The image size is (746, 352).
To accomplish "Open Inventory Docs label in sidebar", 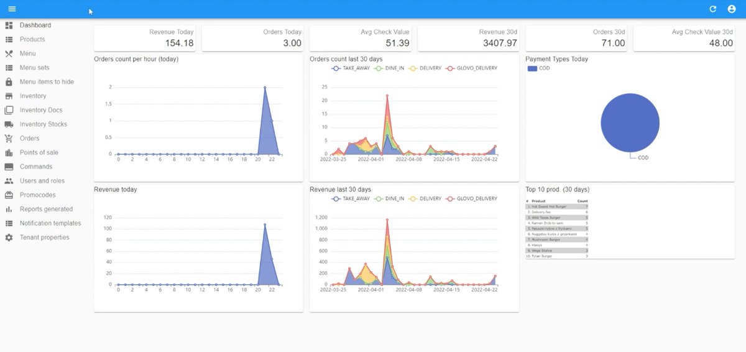I will point(41,110).
